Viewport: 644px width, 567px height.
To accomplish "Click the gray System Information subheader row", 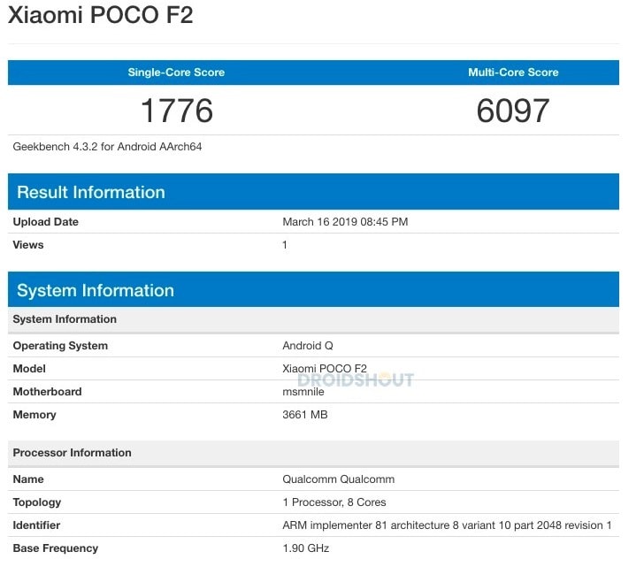I will (313, 319).
